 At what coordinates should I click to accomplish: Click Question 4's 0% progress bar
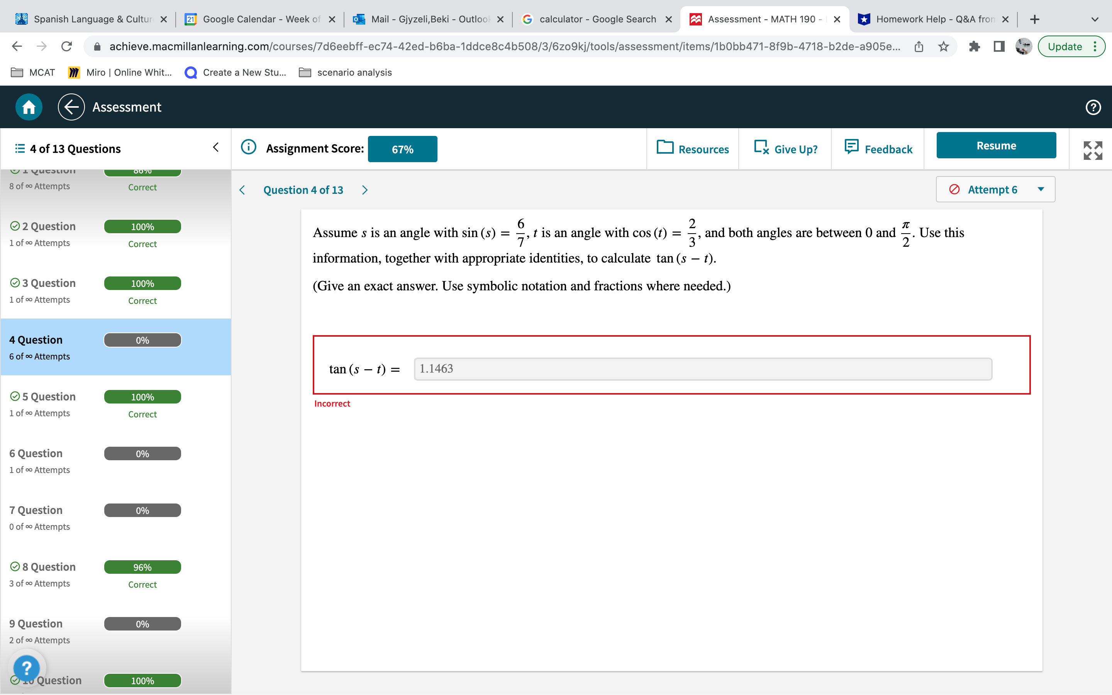[142, 340]
